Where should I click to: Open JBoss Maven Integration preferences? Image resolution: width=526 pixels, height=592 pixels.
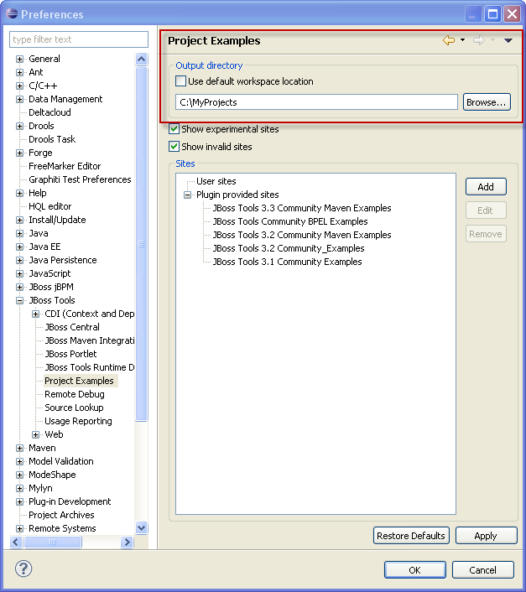pyautogui.click(x=90, y=340)
